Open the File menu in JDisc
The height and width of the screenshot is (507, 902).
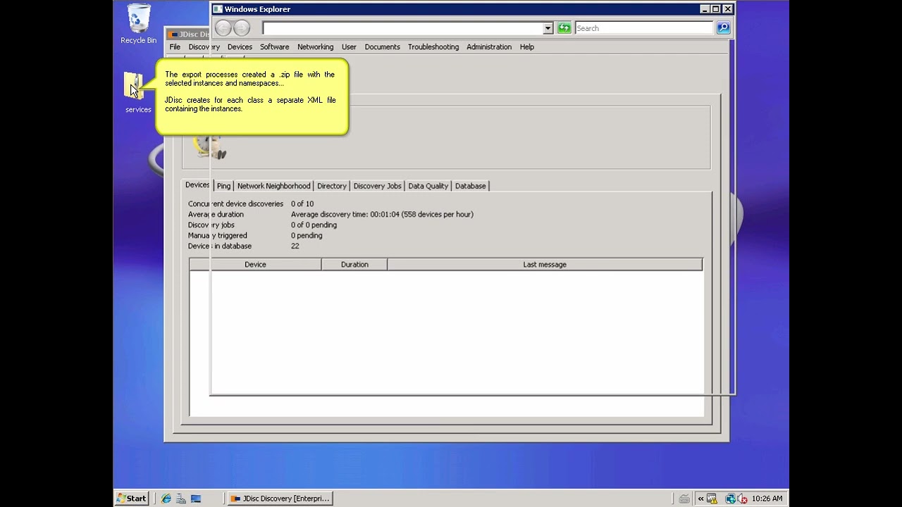point(175,47)
